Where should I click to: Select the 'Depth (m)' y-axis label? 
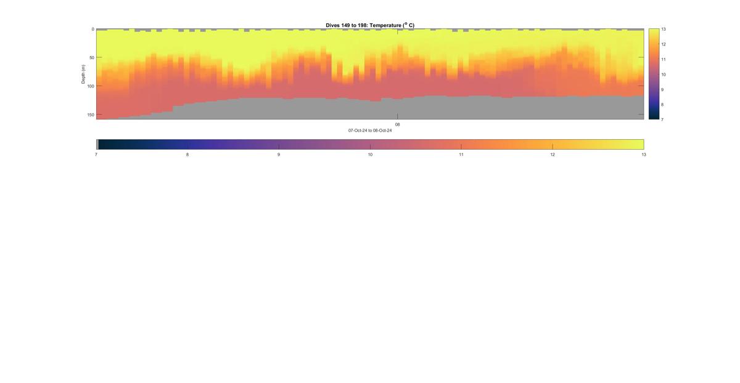[x=83, y=74]
